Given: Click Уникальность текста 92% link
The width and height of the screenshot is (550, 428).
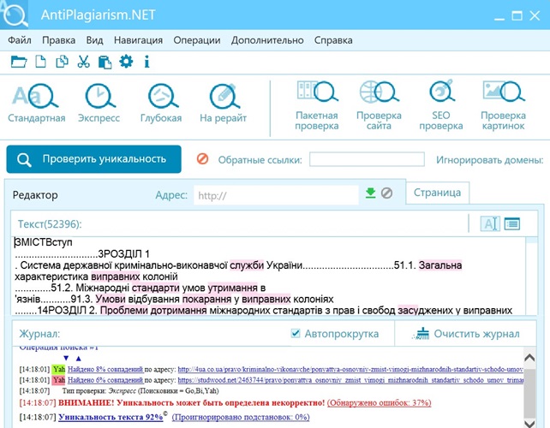Looking at the screenshot, I should point(111,417).
